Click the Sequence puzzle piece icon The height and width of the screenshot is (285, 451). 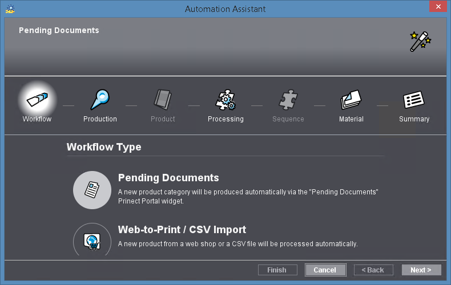(288, 100)
